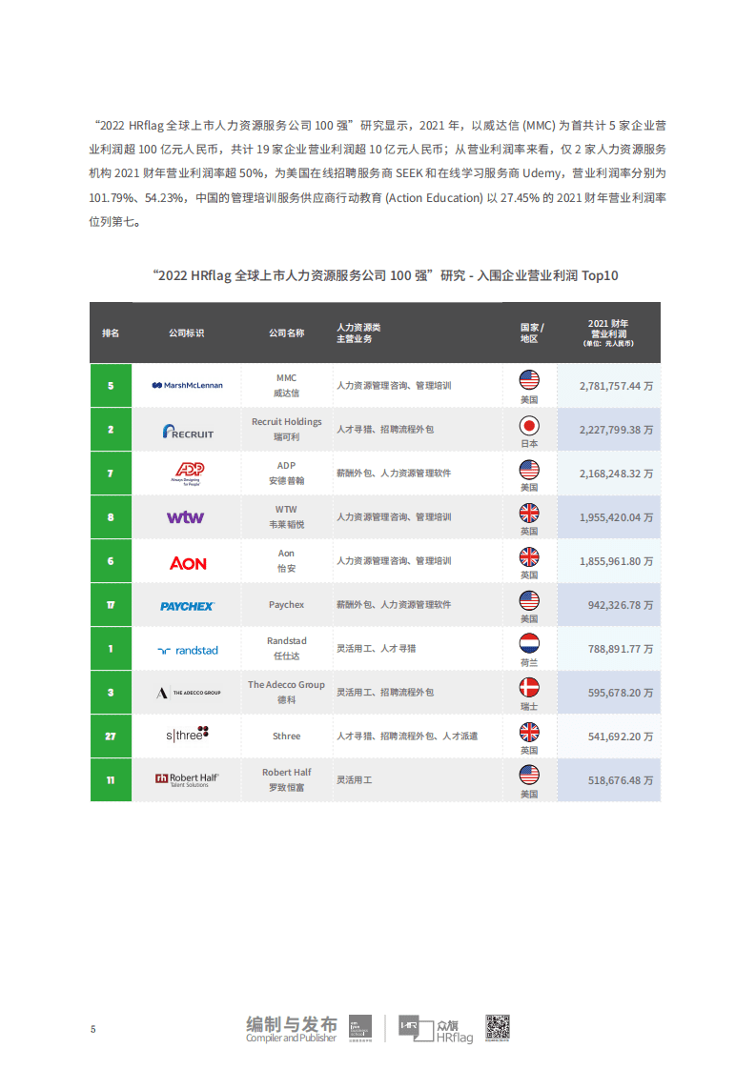The width and height of the screenshot is (756, 1069).
Task: Click the ADP 安德普翰 name cell
Action: pos(287,473)
